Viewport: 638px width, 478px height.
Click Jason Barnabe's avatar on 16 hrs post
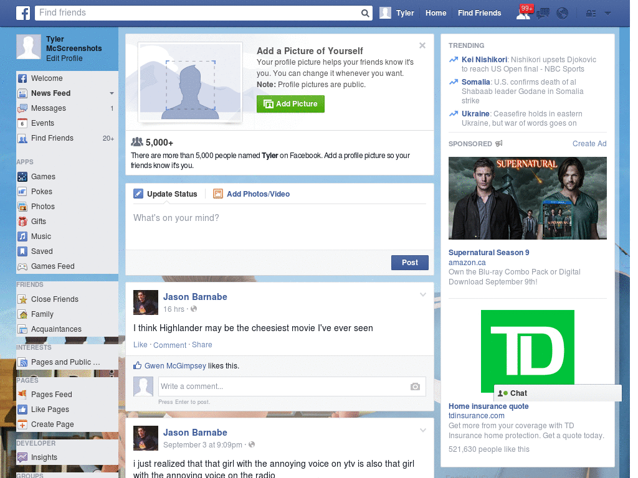coord(146,302)
